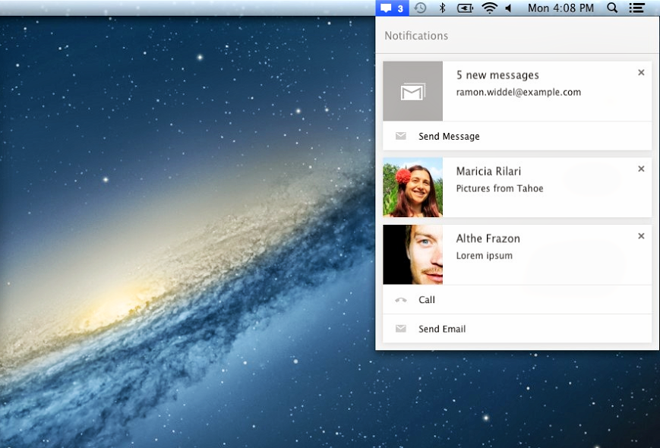Click the Notifications panel heading
The height and width of the screenshot is (448, 660).
(x=416, y=36)
